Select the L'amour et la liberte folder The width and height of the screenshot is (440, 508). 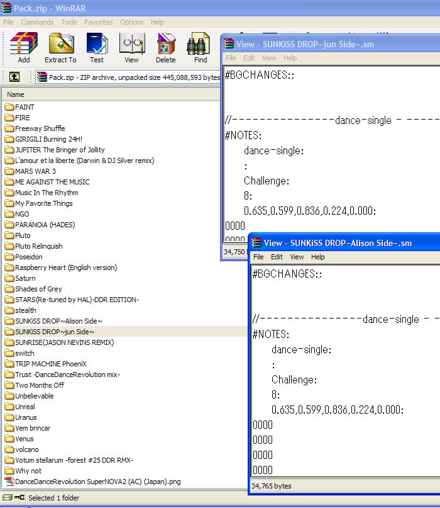[x=84, y=161]
